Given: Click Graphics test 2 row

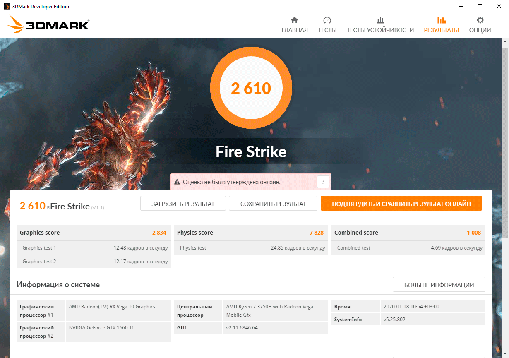Looking at the screenshot, I should click(94, 262).
